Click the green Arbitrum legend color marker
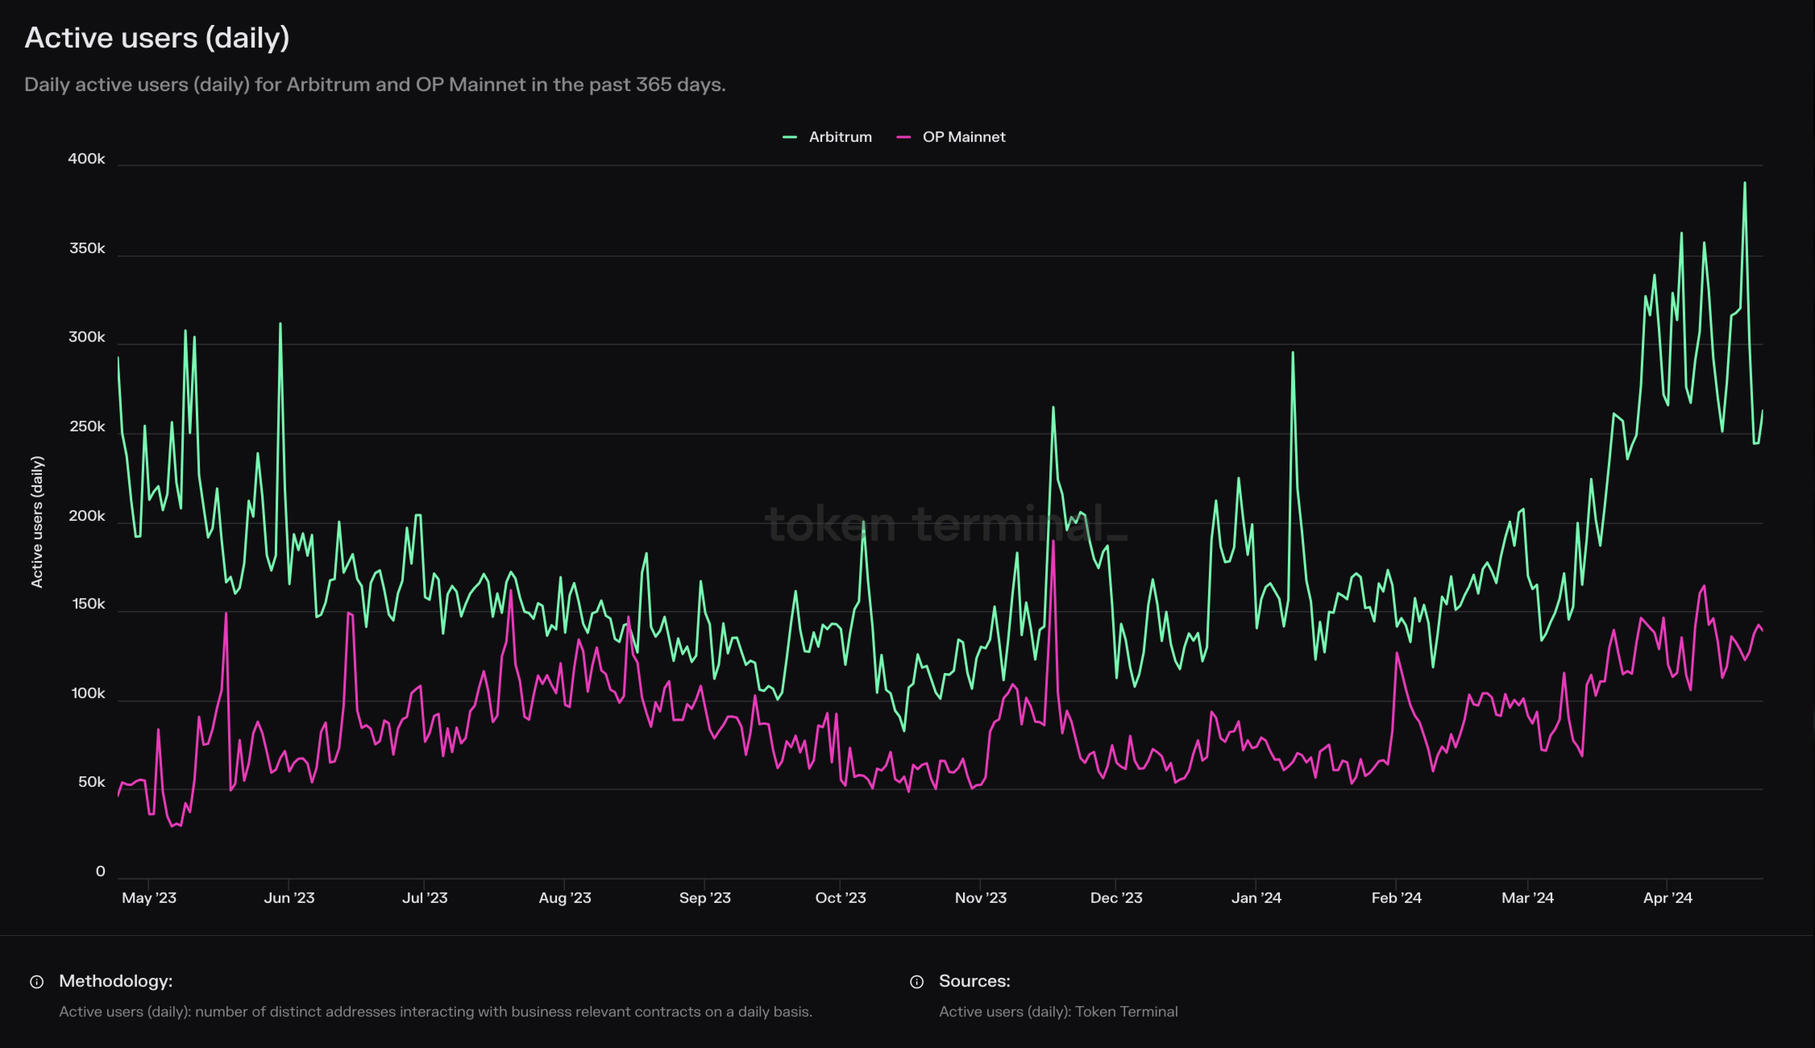The width and height of the screenshot is (1815, 1048). tap(790, 137)
